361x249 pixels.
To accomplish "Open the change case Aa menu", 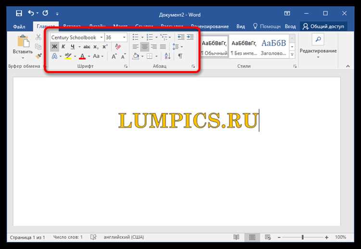I will point(98,56).
